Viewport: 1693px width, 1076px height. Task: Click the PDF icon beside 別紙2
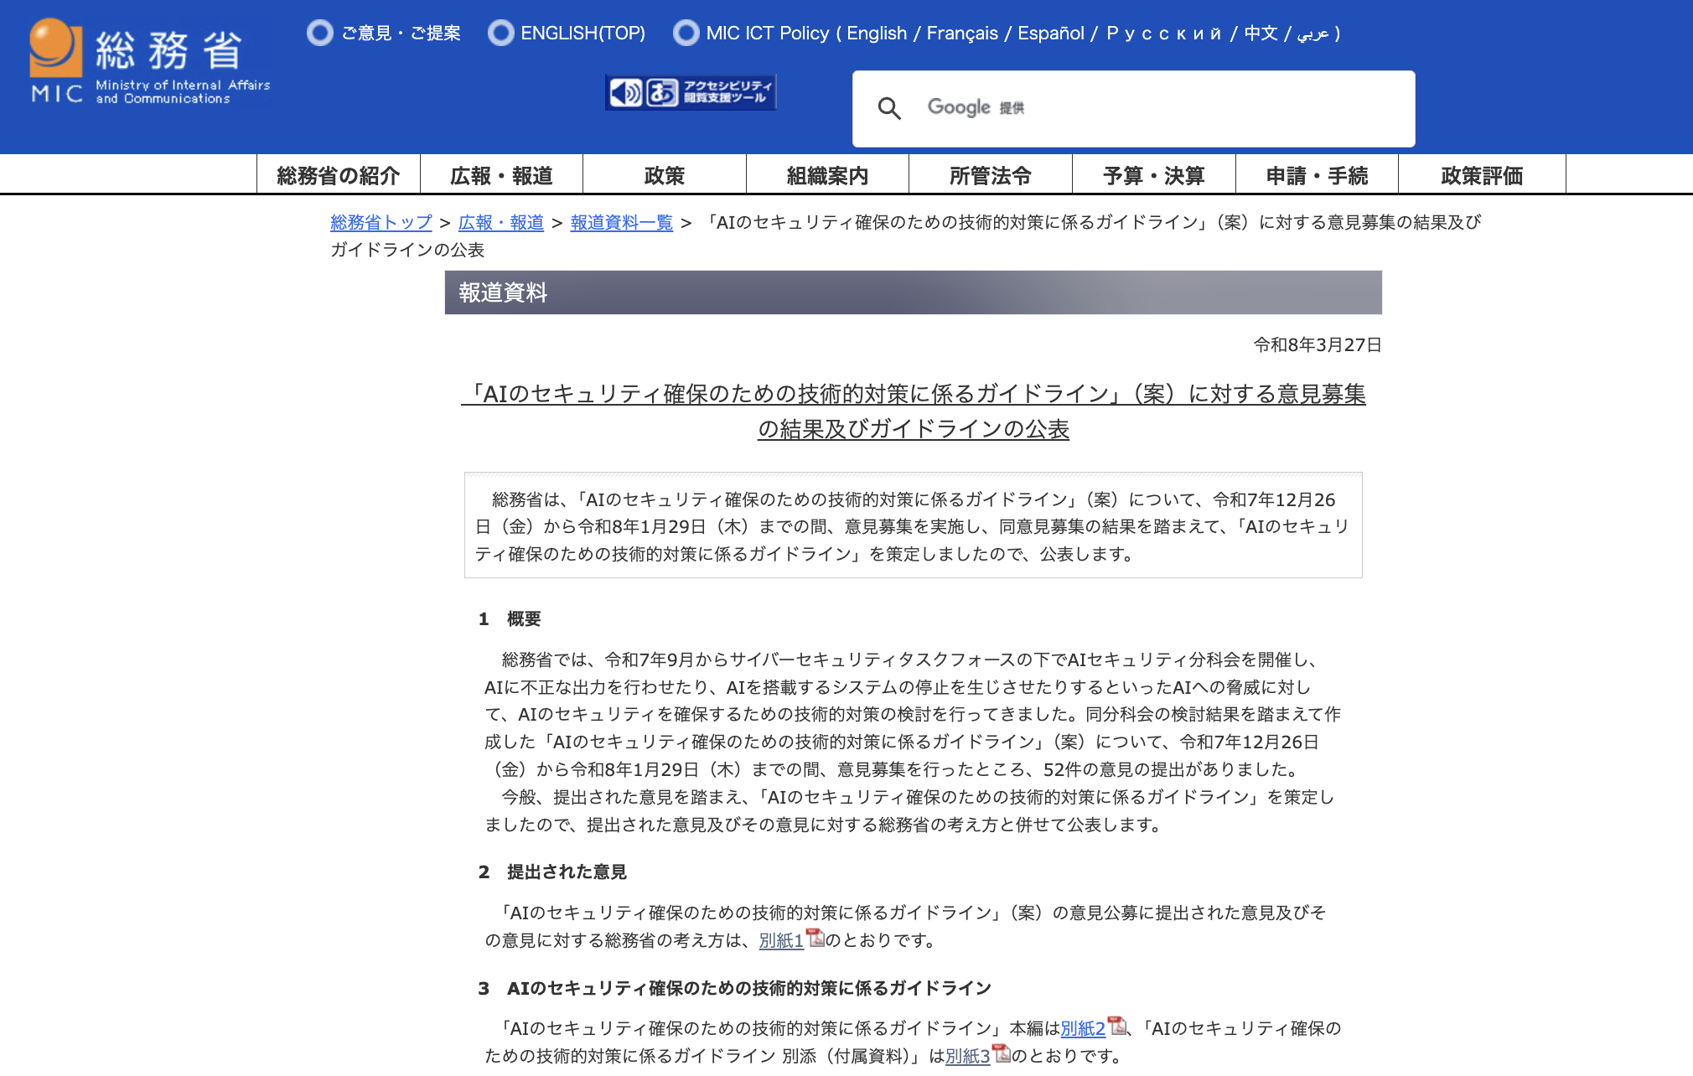point(1116,1026)
